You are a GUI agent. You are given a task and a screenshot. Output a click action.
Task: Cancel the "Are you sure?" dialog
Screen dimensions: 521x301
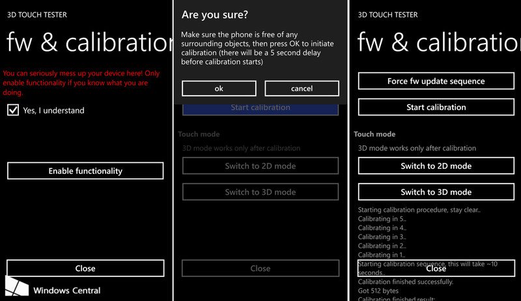point(302,89)
